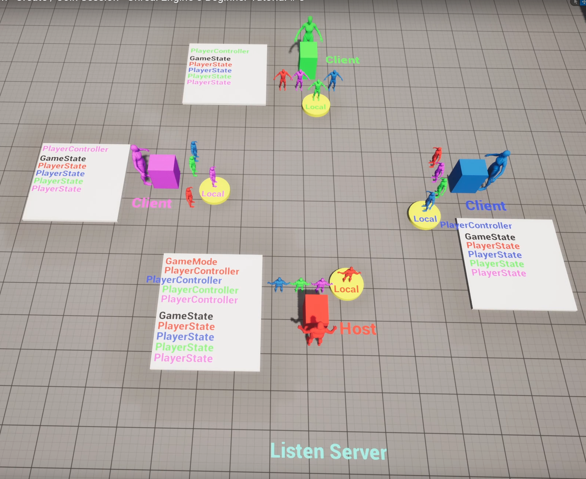
Task: Select the red Host cube
Action: tap(315, 310)
